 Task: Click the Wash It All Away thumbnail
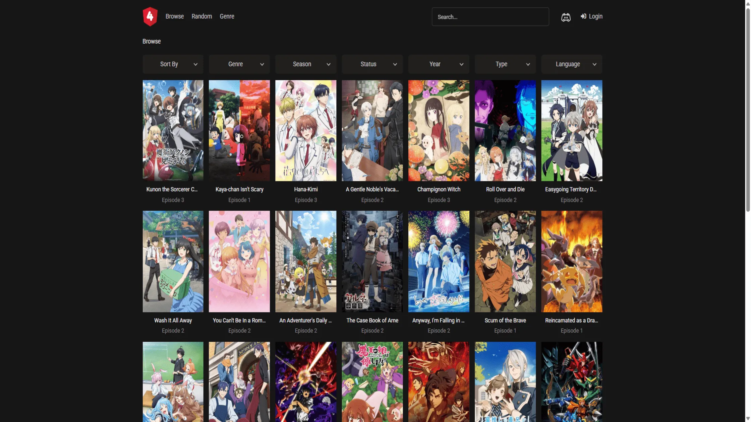coord(173,261)
